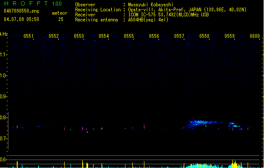Click the 0.9 kHz frequency axis label
The height and width of the screenshot is (168, 264).
[x=3, y=97]
